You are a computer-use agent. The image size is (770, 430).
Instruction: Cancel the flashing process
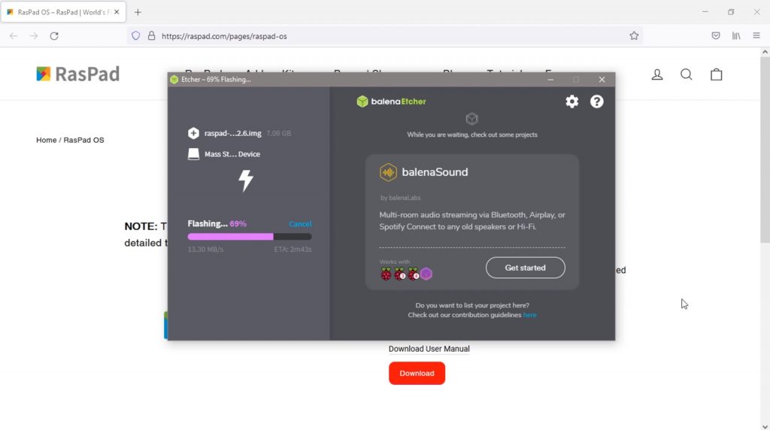300,224
